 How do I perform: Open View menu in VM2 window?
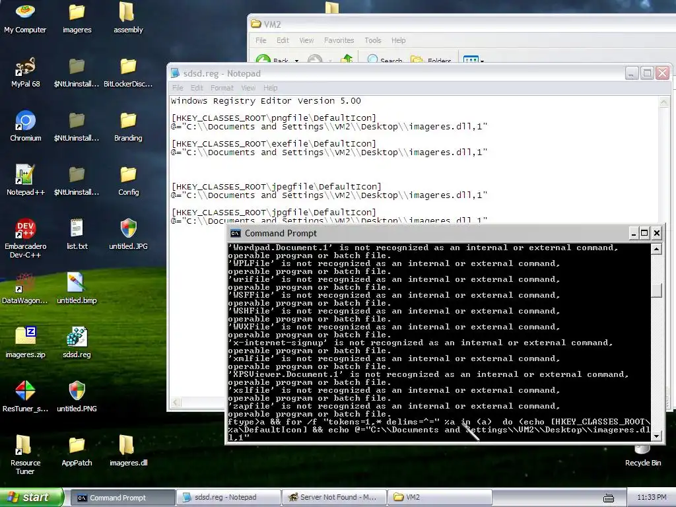pos(306,40)
